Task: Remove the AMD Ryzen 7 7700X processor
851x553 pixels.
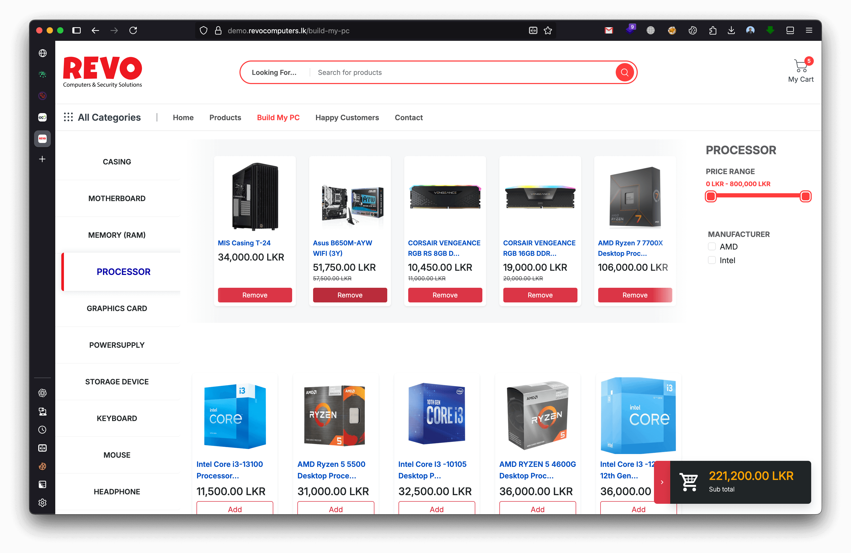Action: (635, 295)
